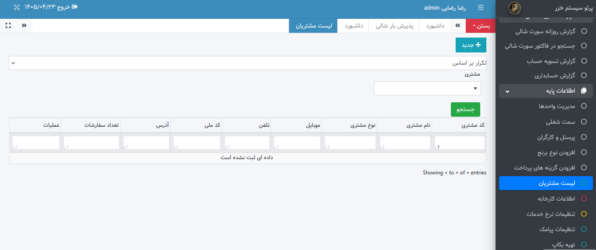Screen dimensions: 596x250
Task: Click circle icon beside گزارش تسویه حساب
Action: (x=584, y=61)
